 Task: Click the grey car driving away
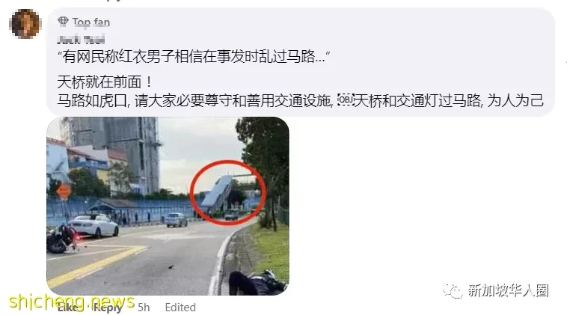point(177,220)
